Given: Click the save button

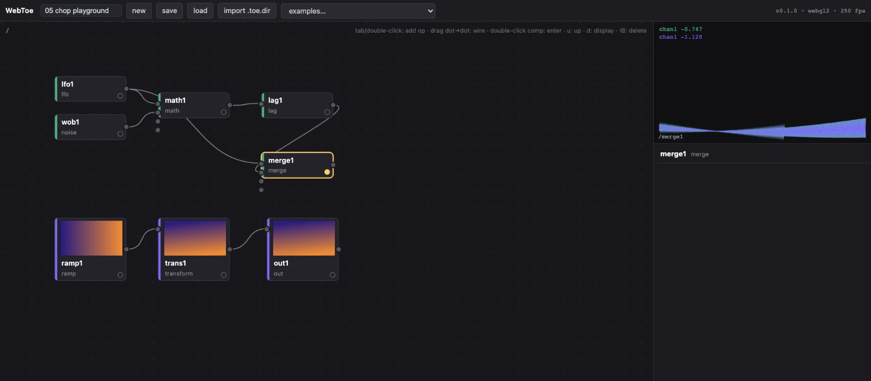Looking at the screenshot, I should pos(169,11).
